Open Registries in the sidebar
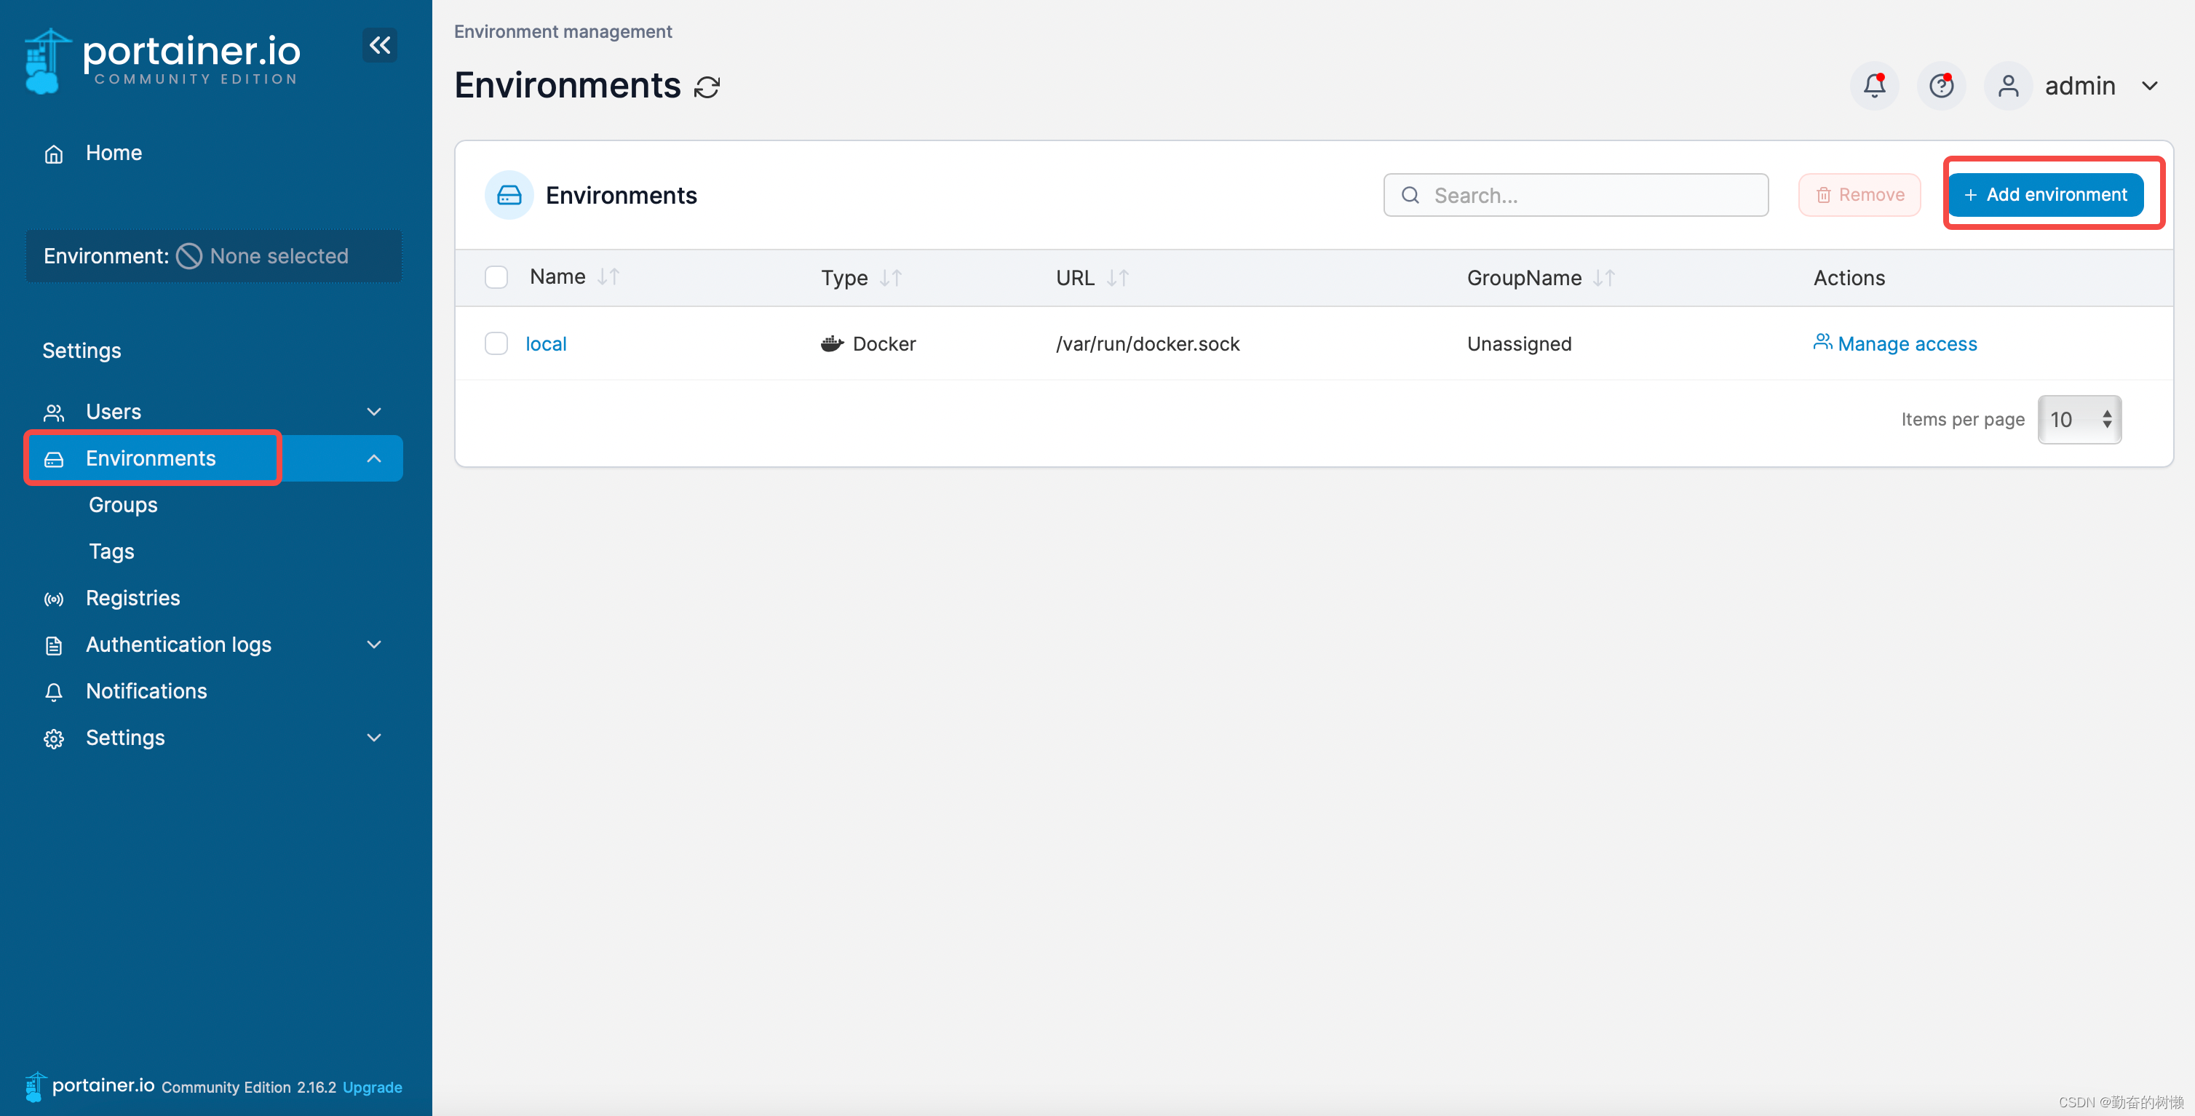2195x1116 pixels. point(132,598)
